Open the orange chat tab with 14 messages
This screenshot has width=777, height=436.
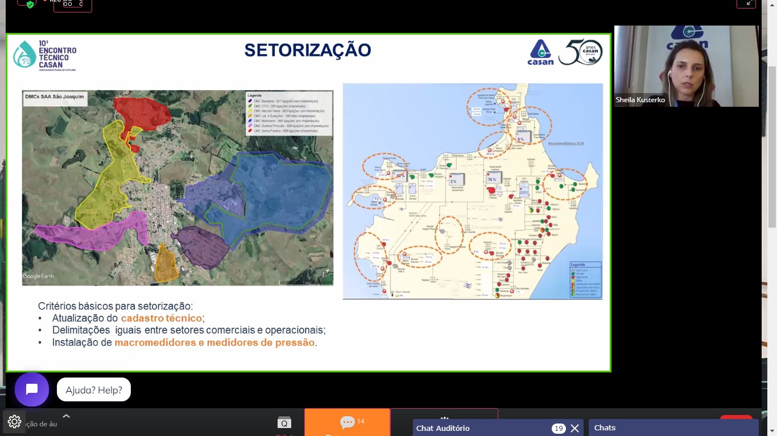coord(347,422)
